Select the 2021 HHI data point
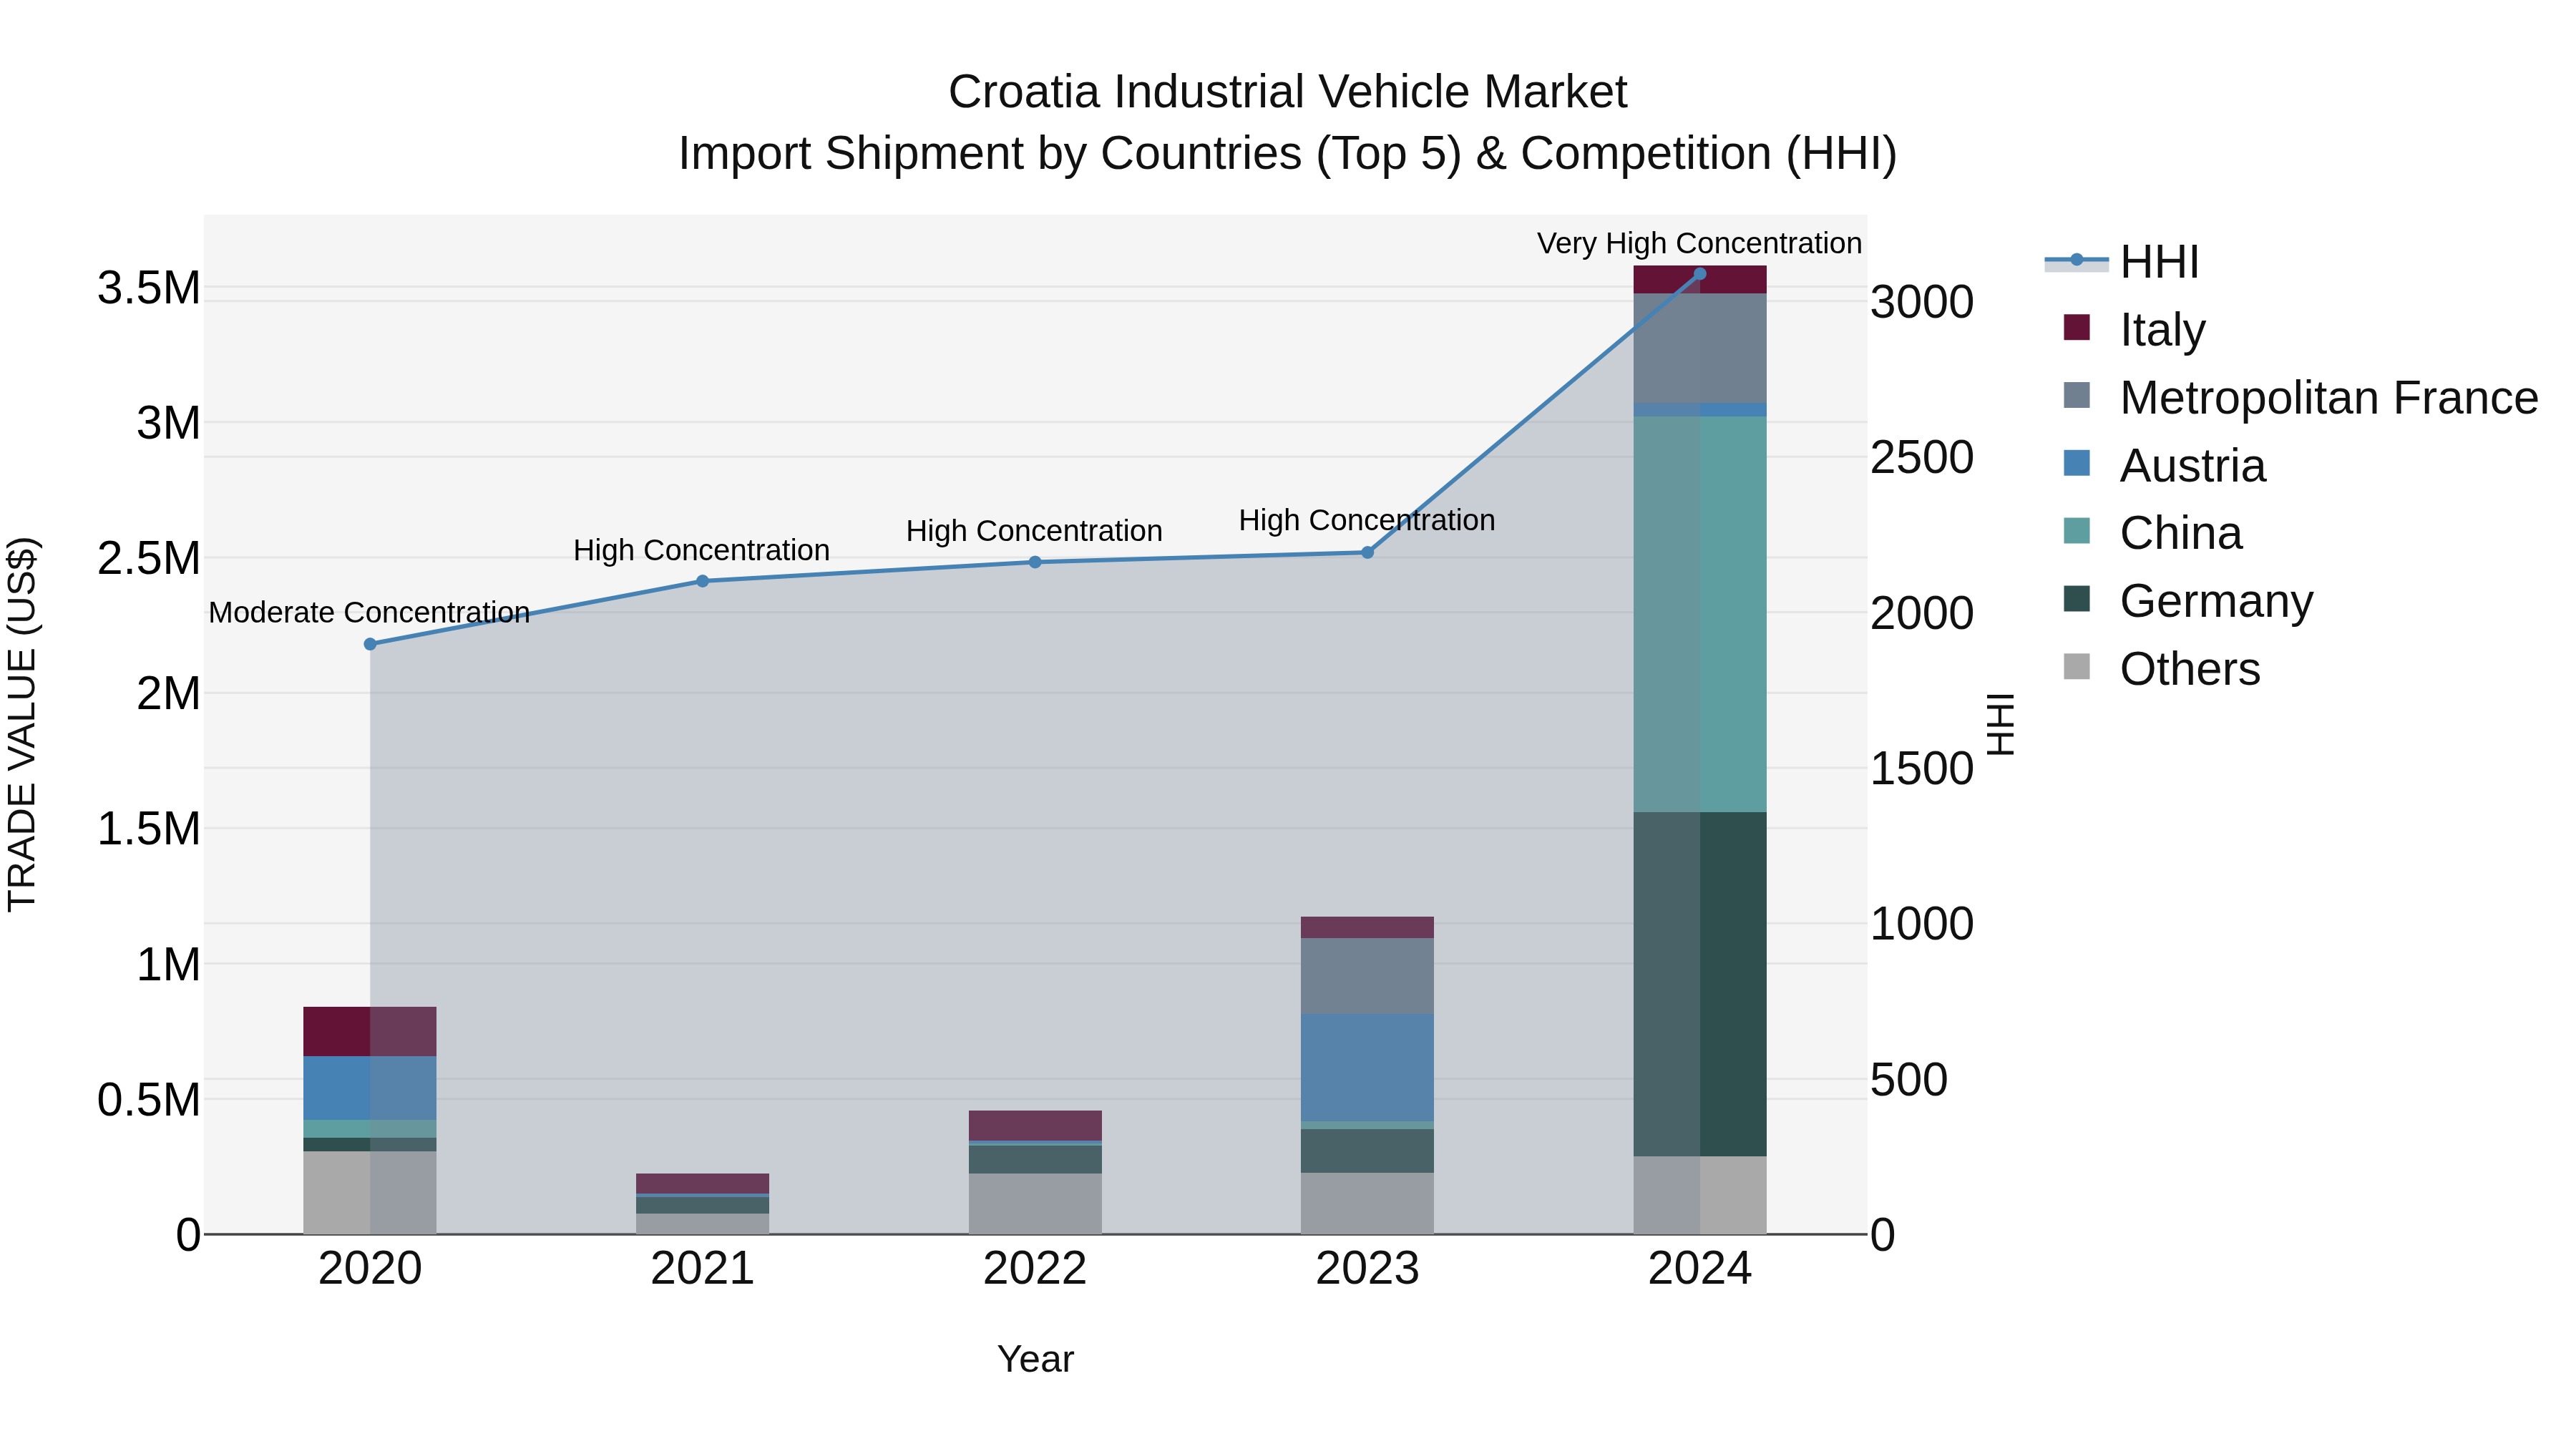Screen dimensions: 2576x1449 coord(702,581)
